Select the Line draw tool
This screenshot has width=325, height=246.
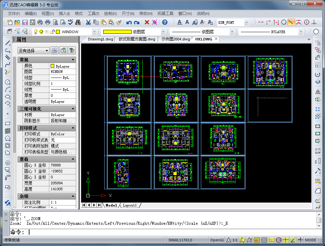pyautogui.click(x=8, y=43)
